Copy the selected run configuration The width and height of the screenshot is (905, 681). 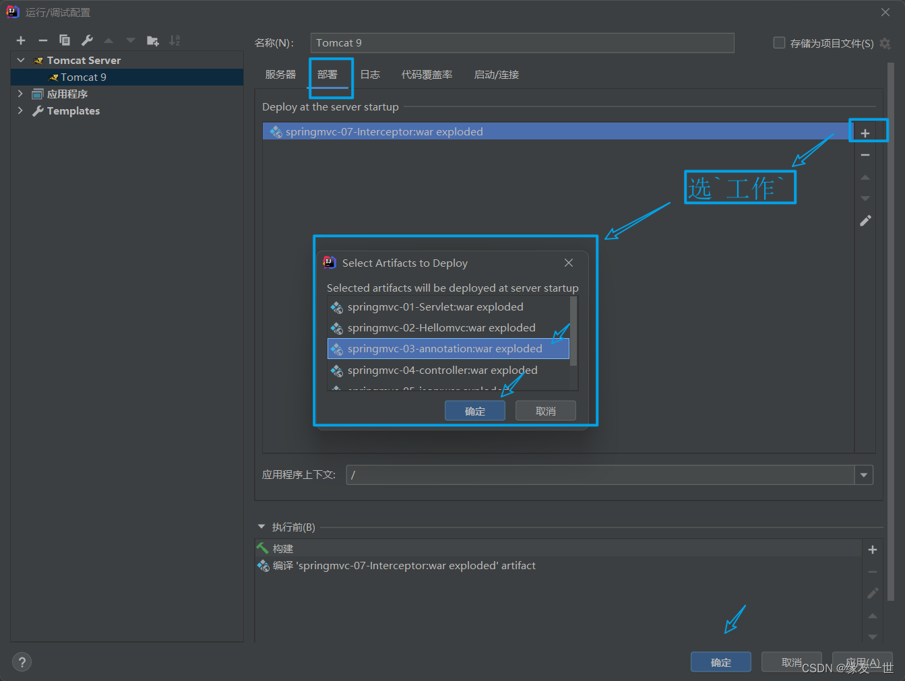[x=65, y=40]
